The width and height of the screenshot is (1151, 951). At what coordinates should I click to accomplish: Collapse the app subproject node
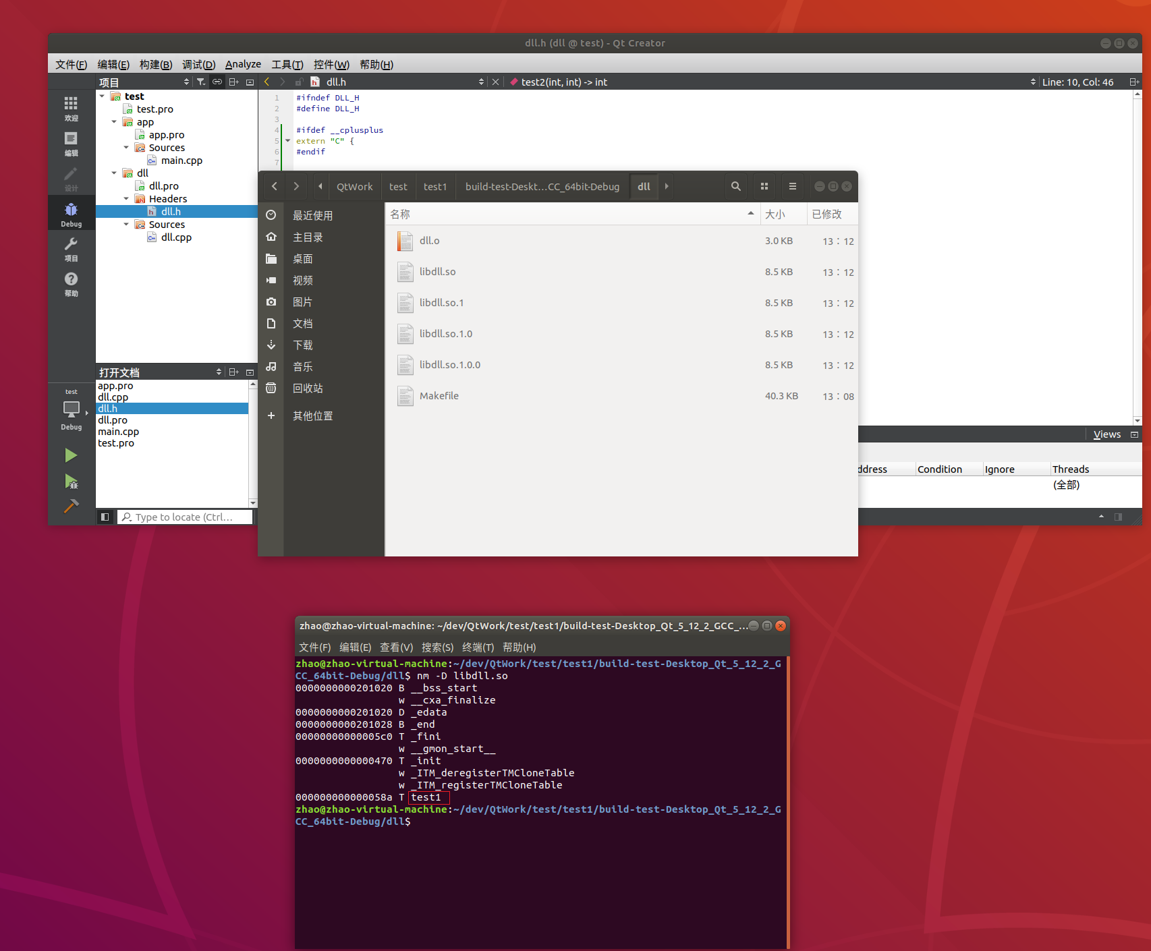[115, 122]
